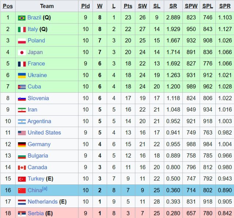The height and width of the screenshot is (218, 234).
Task: Click the Canada flag icon
Action: point(22,168)
